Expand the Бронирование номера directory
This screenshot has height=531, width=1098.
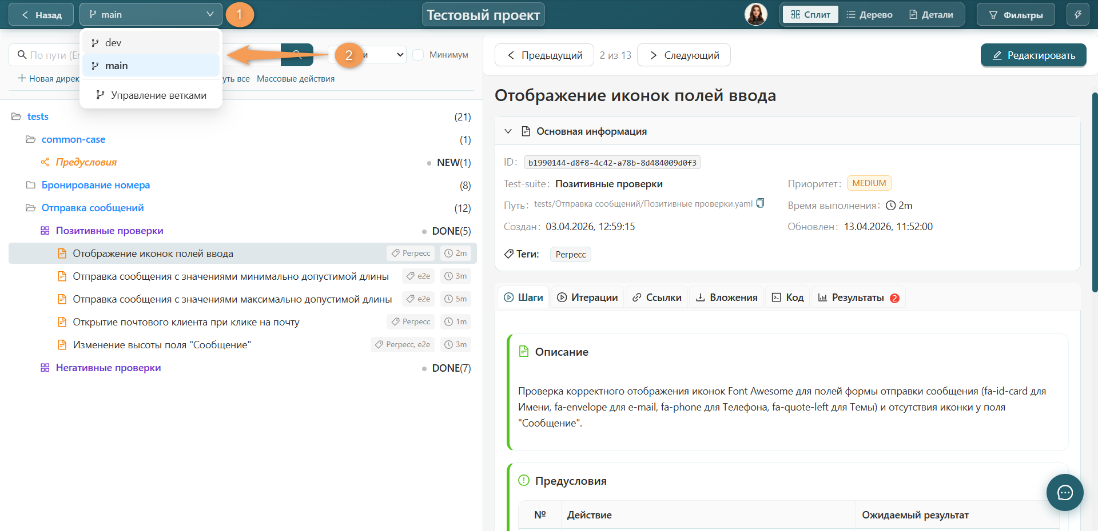pyautogui.click(x=96, y=185)
